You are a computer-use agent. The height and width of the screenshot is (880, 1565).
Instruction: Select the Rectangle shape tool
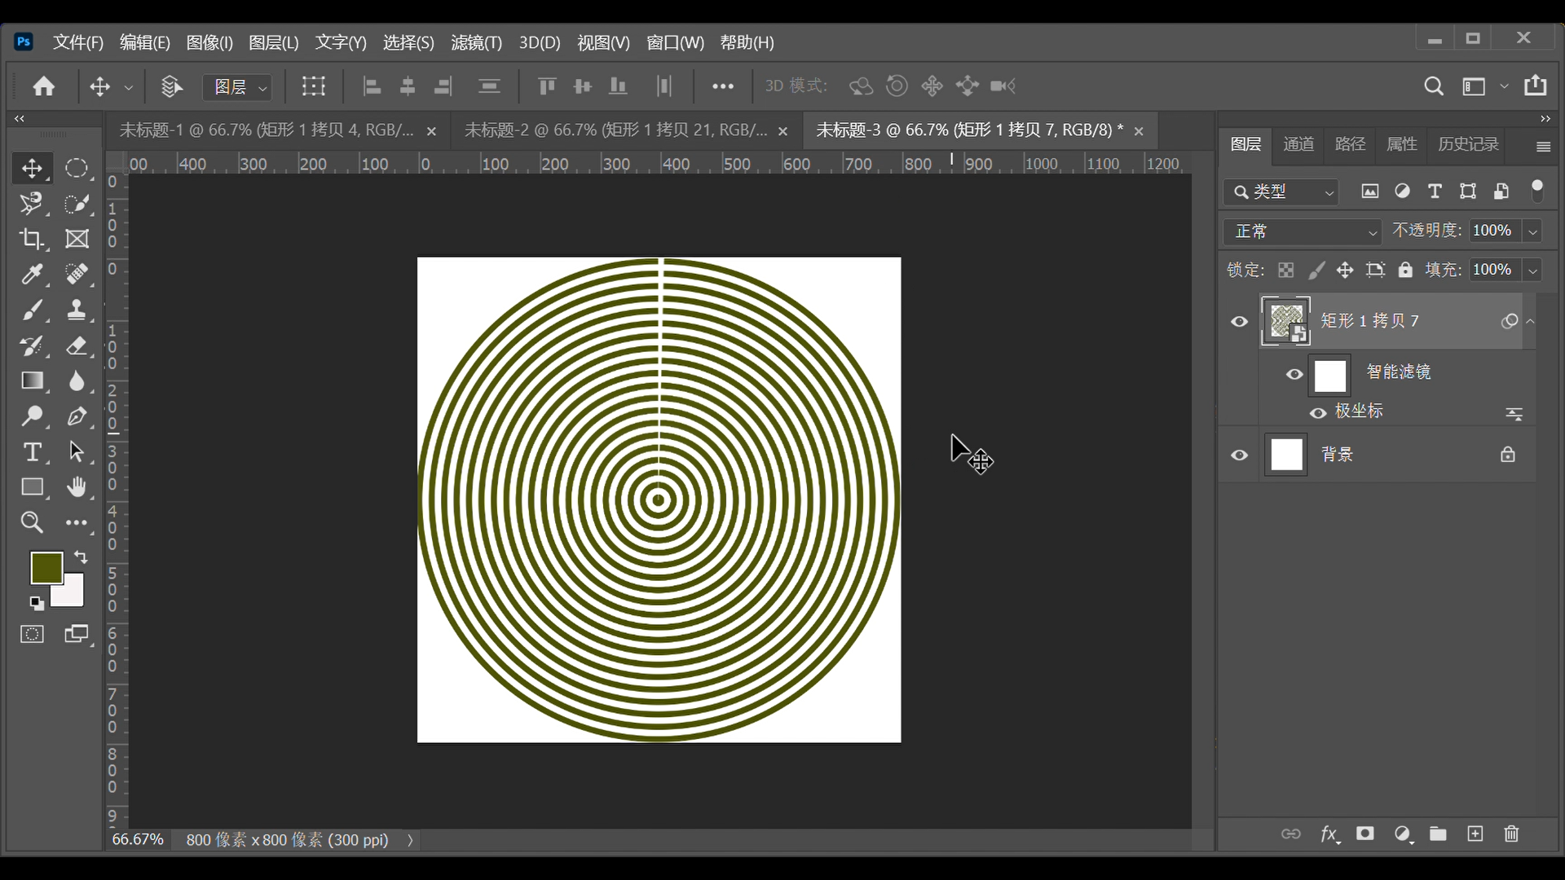[32, 487]
